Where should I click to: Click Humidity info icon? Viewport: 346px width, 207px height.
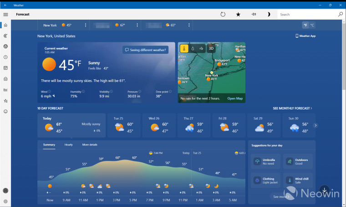point(83,91)
